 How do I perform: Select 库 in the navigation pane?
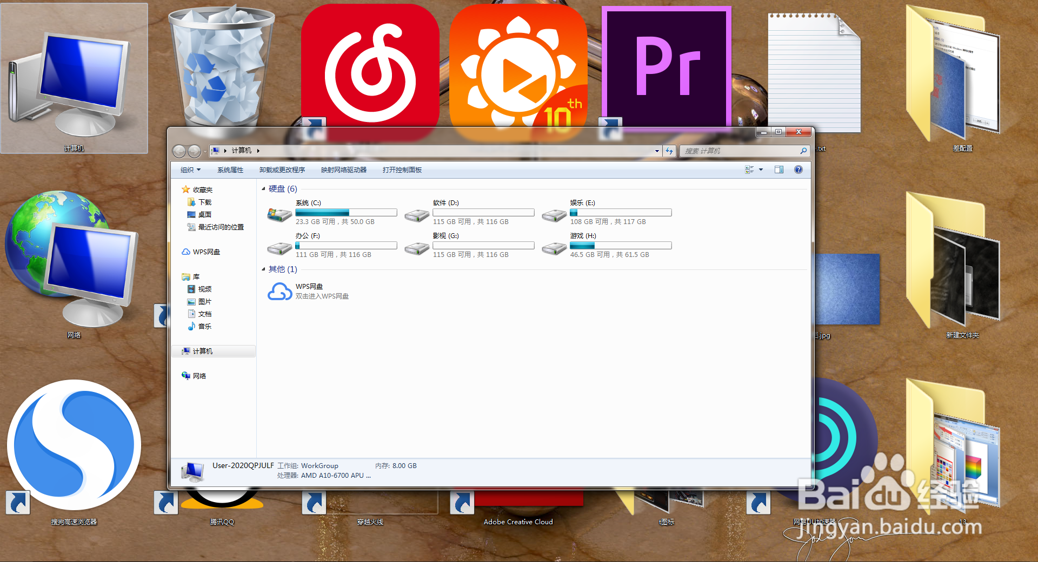coord(191,276)
